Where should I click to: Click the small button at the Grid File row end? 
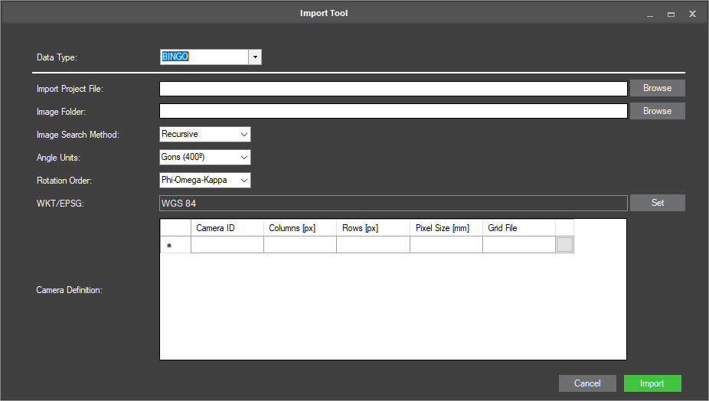564,245
